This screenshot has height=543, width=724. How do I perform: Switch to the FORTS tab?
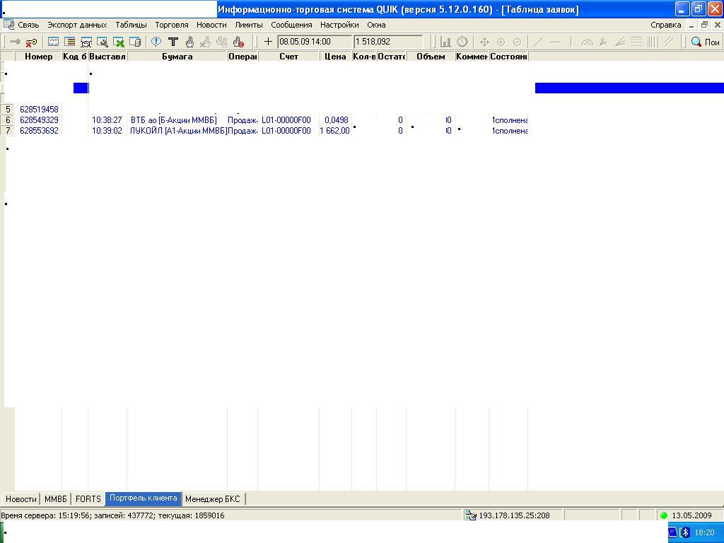coord(88,498)
